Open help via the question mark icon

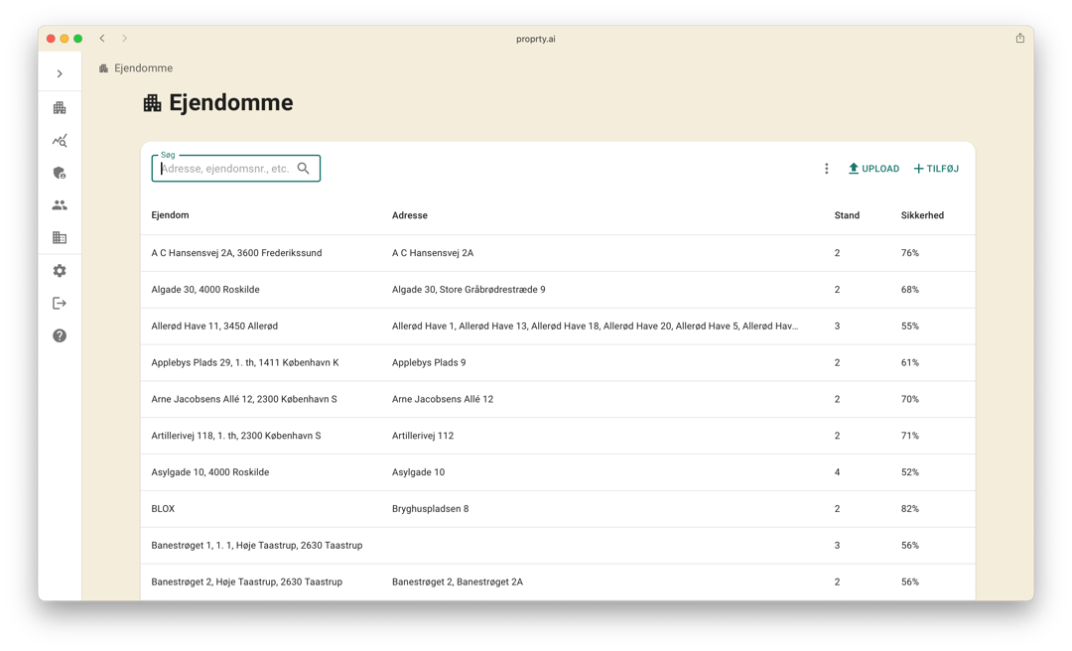pyautogui.click(x=60, y=335)
